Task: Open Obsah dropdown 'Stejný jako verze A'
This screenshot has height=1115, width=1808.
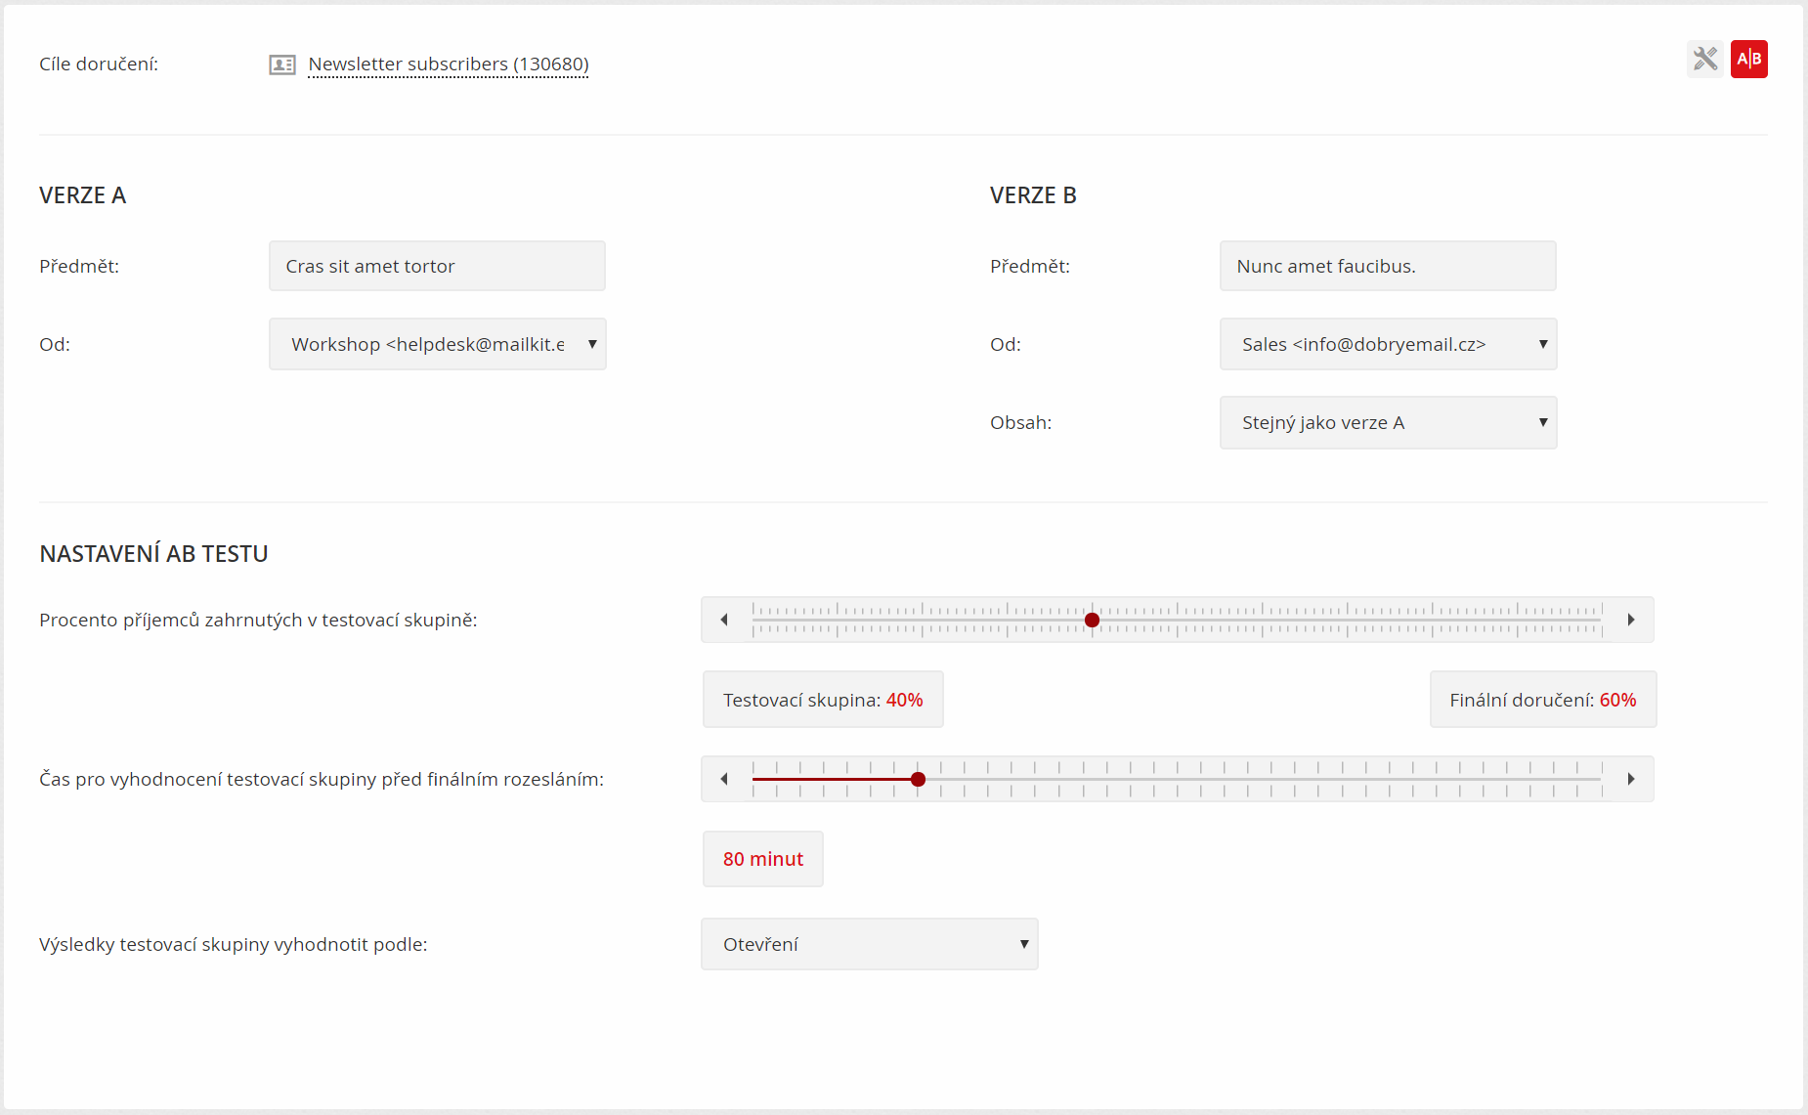Action: (1388, 422)
